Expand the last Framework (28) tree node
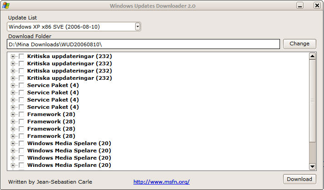Screen dimensions: 324x190 pos(13,136)
